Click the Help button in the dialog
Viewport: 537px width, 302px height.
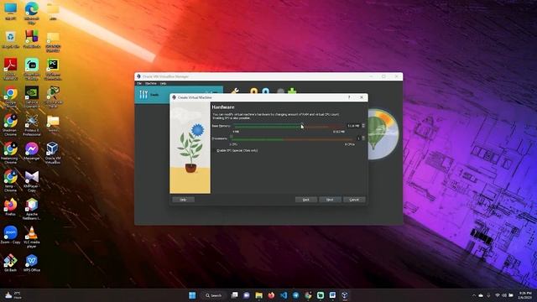[x=183, y=200]
